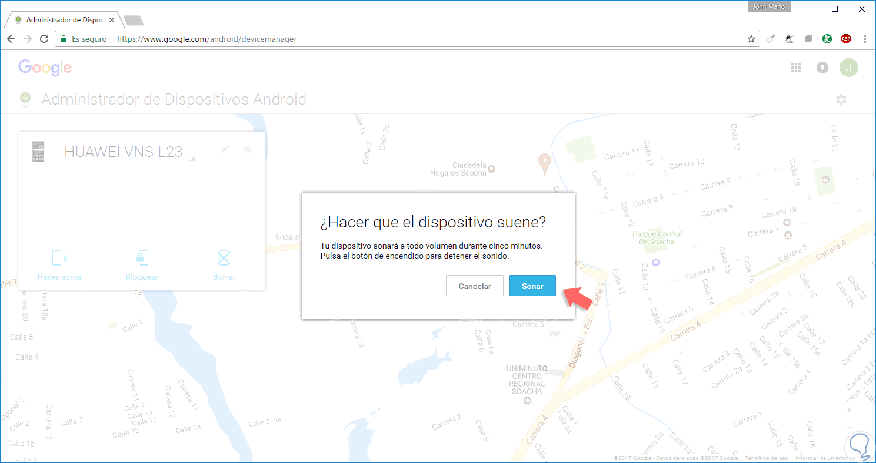Viewport: 876px width, 463px height.
Task: Open Device Manager settings gear
Action: [841, 99]
